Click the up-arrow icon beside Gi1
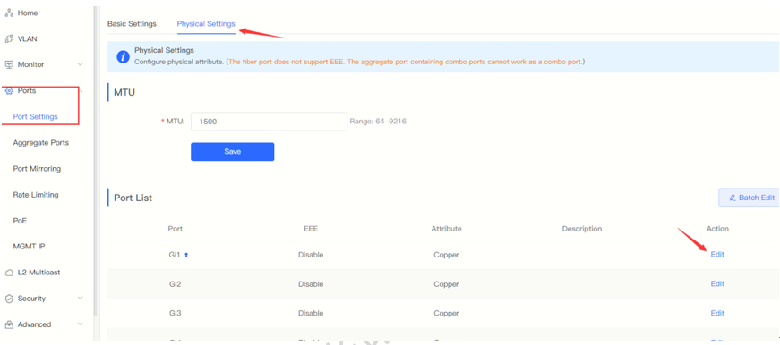 [186, 255]
